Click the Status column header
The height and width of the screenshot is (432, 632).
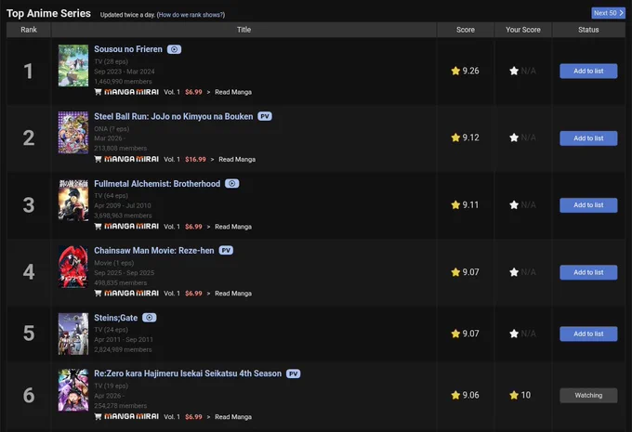tap(588, 30)
